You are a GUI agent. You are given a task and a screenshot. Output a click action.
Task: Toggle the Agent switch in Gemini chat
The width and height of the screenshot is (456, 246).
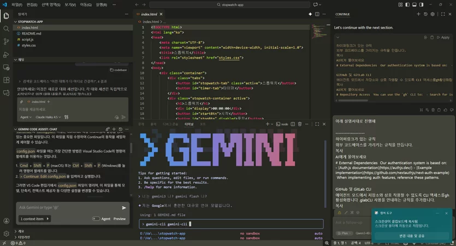(x=96, y=219)
